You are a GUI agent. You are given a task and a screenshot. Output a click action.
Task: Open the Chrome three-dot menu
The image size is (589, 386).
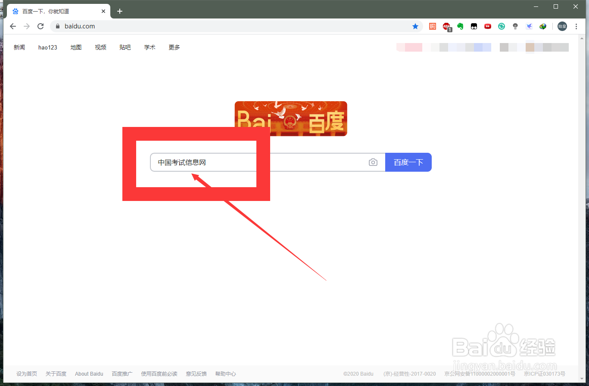tap(576, 26)
